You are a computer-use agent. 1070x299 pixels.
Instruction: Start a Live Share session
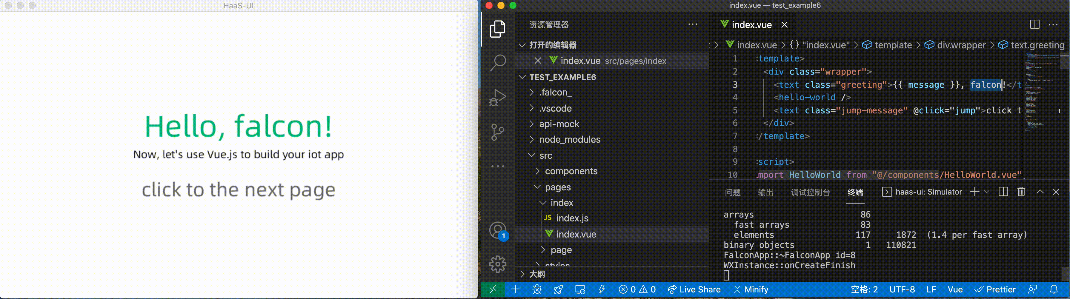click(694, 289)
